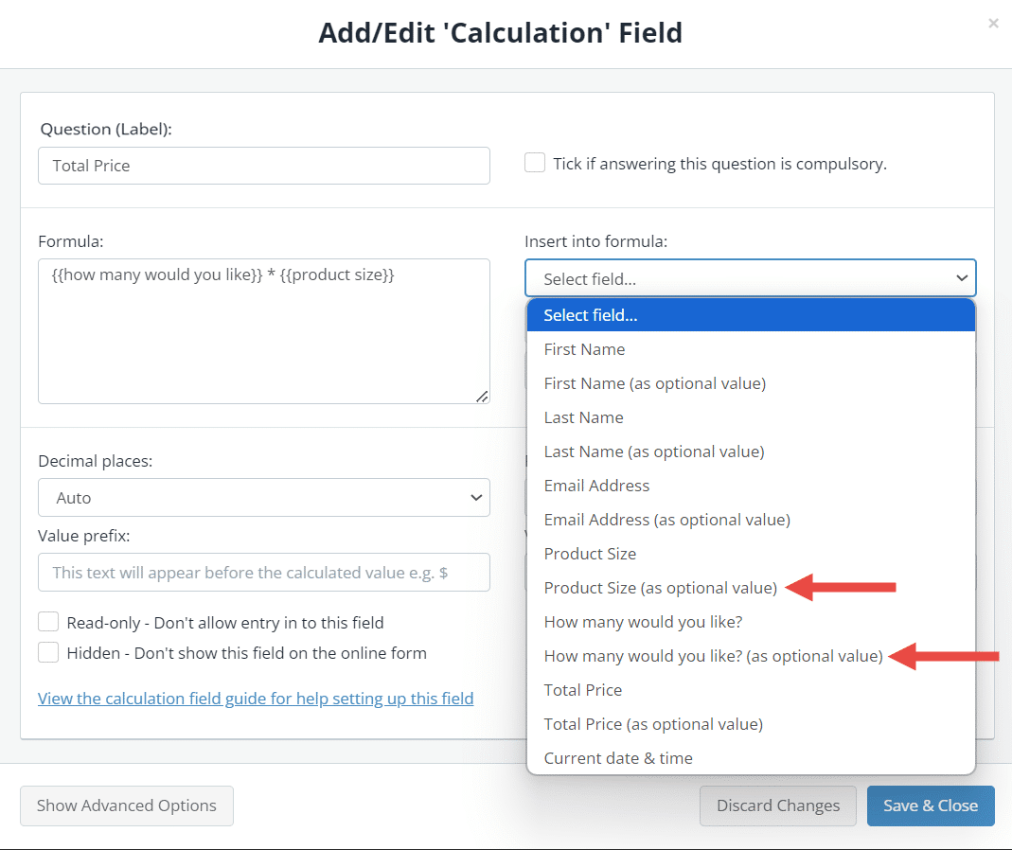Open the Decimal places dropdown
Screen dimensions: 1012x850
coord(263,497)
